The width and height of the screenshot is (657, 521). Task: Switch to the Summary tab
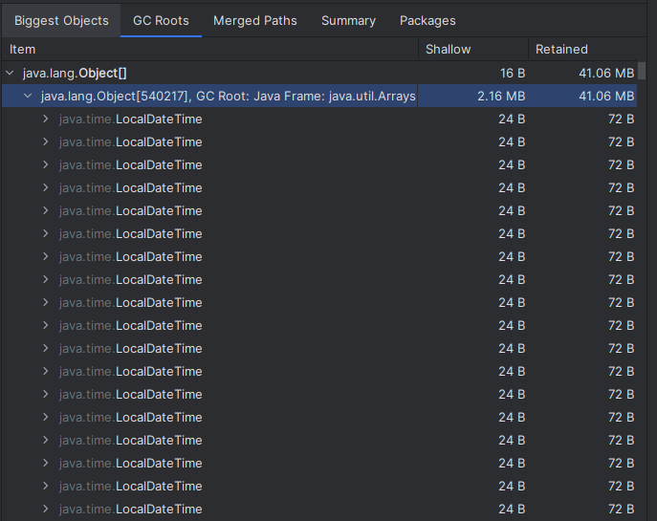[348, 20]
